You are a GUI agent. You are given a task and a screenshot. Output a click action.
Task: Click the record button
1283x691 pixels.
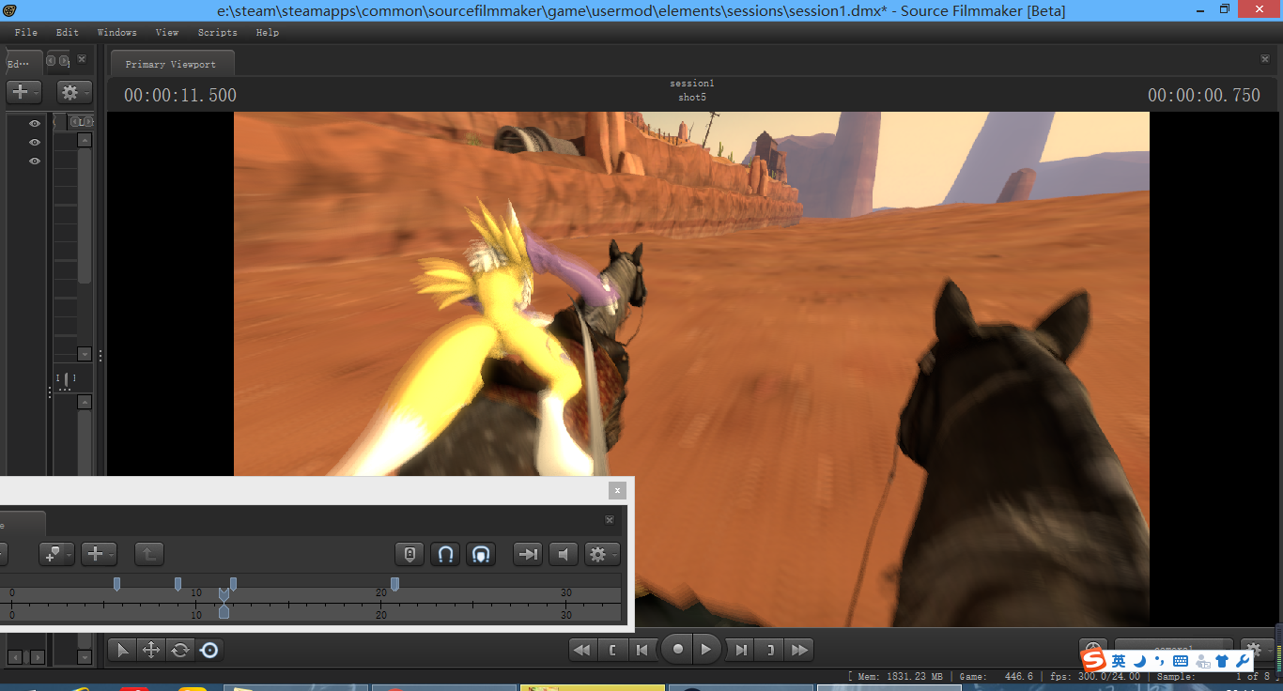pos(677,649)
